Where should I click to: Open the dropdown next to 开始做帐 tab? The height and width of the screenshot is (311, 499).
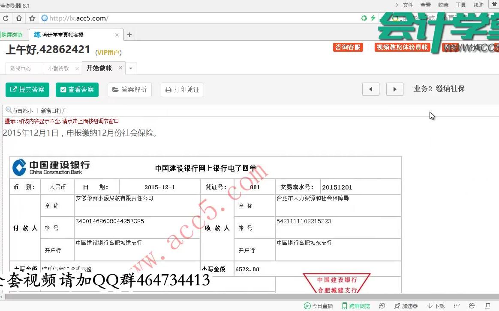pos(131,68)
